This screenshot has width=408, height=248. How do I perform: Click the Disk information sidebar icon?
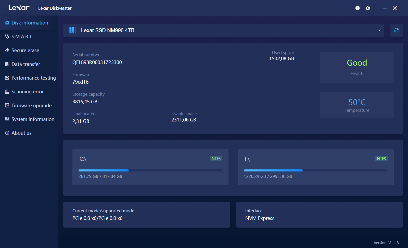7,23
